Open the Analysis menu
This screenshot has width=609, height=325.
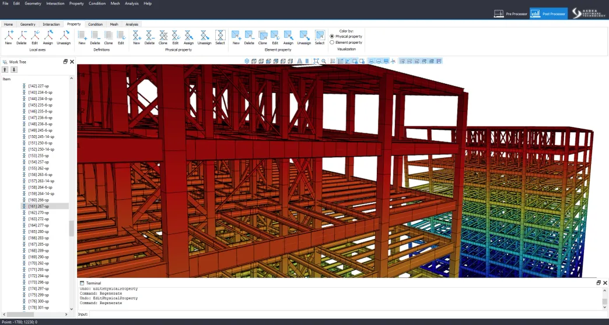(132, 3)
